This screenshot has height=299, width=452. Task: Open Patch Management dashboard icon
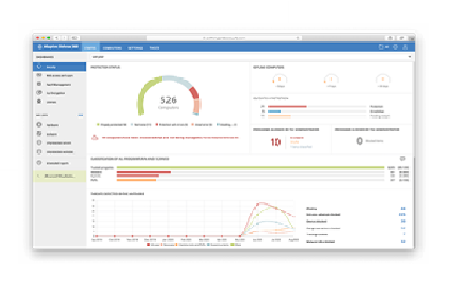click(x=39, y=84)
